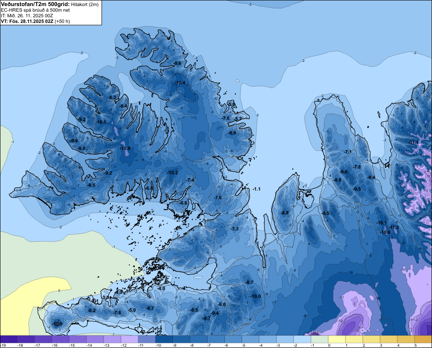
Task: Click the -6.8 temperature value
Action: click(x=149, y=188)
